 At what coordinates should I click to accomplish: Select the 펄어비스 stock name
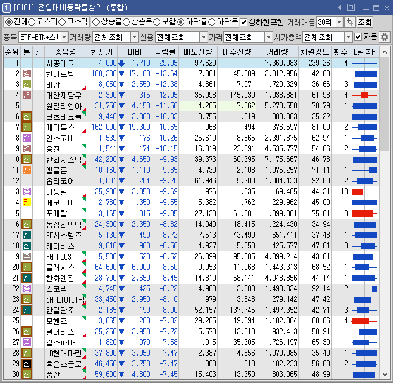coord(60,332)
